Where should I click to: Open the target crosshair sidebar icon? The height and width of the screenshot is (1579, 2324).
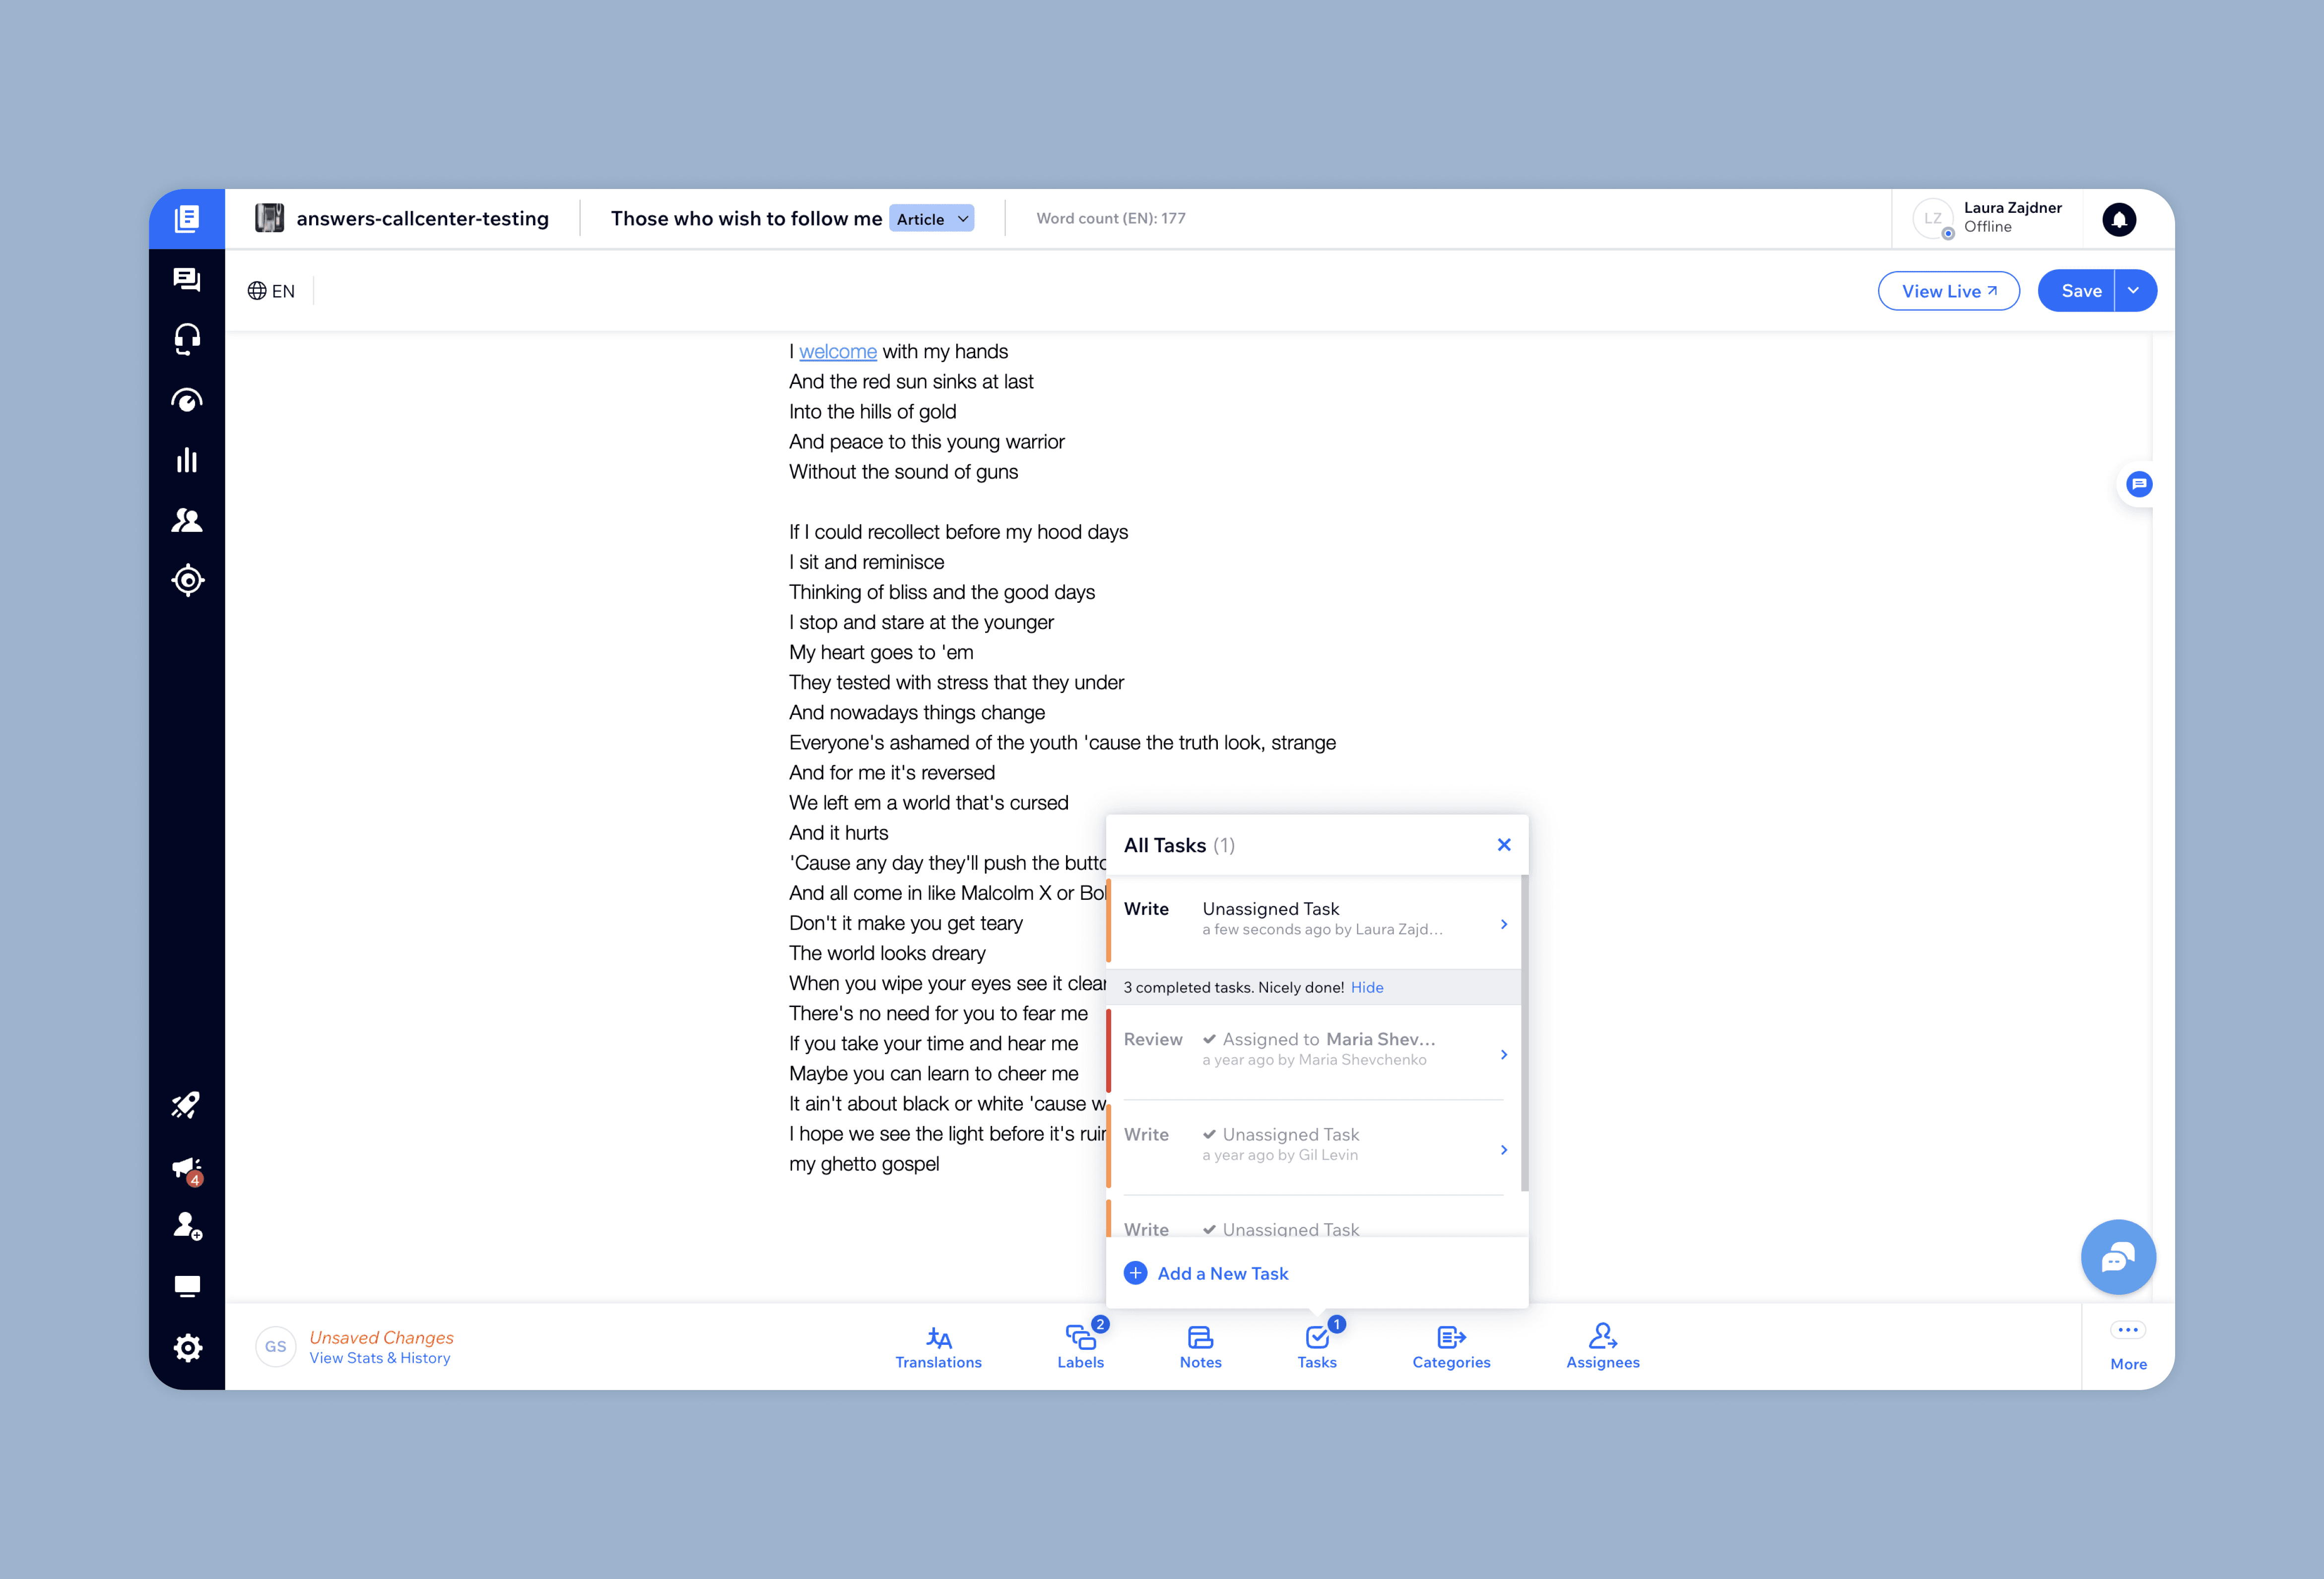pyautogui.click(x=187, y=580)
